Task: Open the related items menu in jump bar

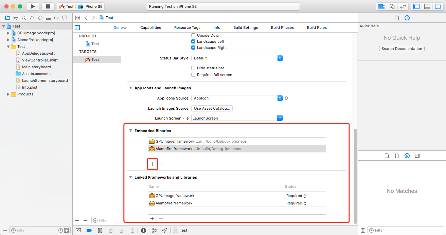Action: pos(77,18)
